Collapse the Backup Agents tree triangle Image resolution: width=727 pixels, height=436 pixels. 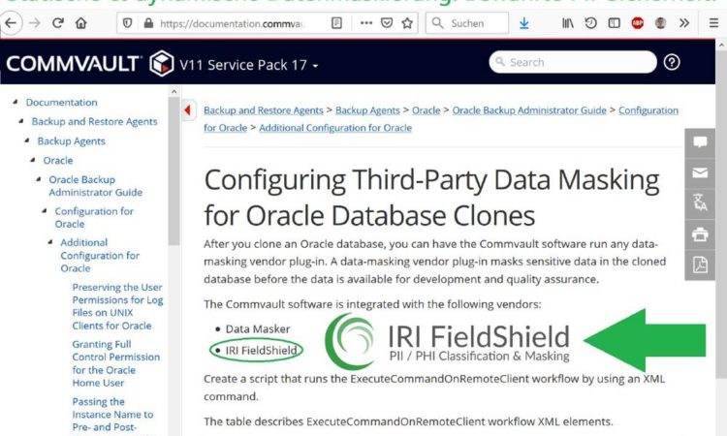[27, 140]
